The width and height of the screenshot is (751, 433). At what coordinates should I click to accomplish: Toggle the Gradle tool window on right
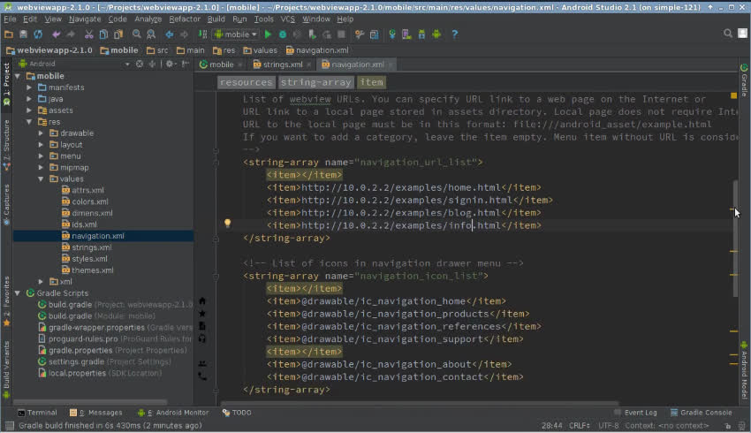click(744, 81)
